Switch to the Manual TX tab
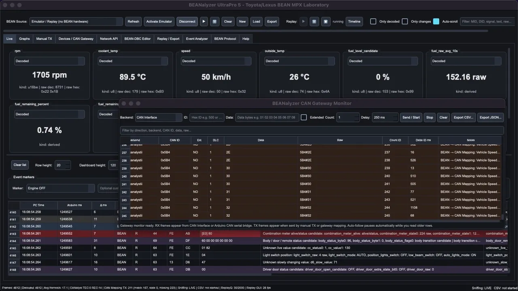The image size is (518, 291). (x=44, y=39)
